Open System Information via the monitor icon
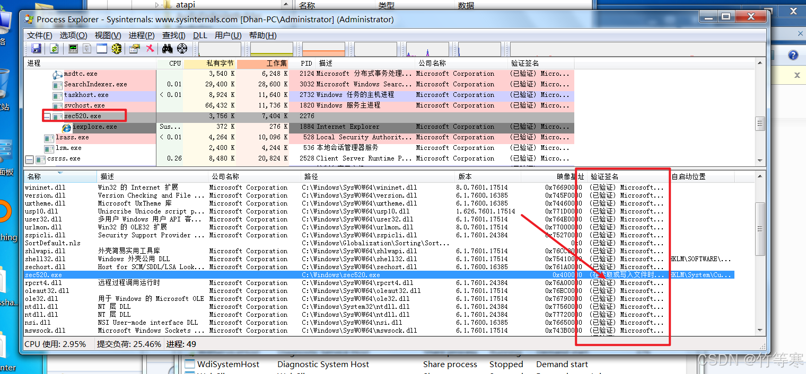This screenshot has width=806, height=374. [x=73, y=49]
